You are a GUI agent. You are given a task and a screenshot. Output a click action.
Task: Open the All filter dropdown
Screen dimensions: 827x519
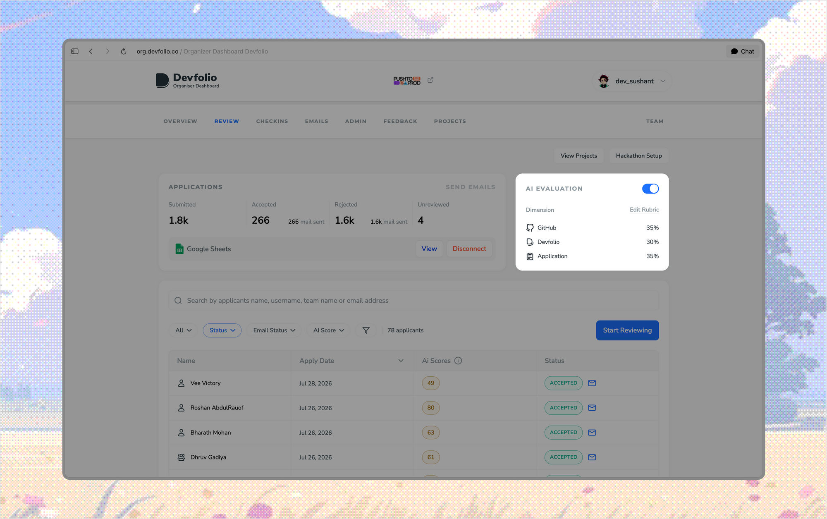point(183,330)
